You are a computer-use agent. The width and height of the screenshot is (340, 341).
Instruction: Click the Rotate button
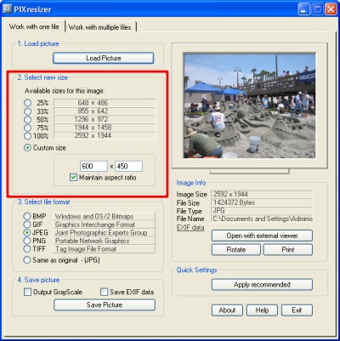(236, 250)
